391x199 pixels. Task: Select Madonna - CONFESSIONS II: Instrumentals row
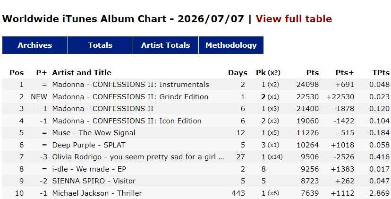coord(195,85)
